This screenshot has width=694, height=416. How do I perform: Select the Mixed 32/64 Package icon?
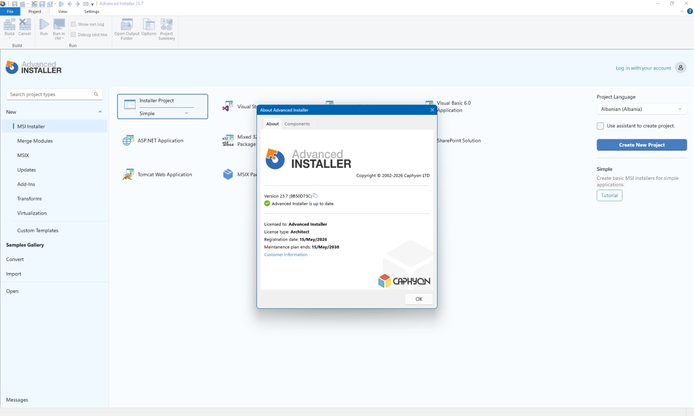pos(228,140)
